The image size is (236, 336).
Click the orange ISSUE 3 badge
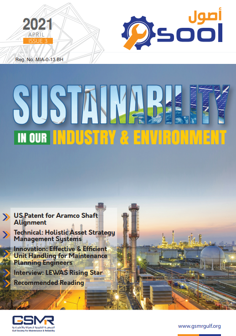[x=38, y=41]
